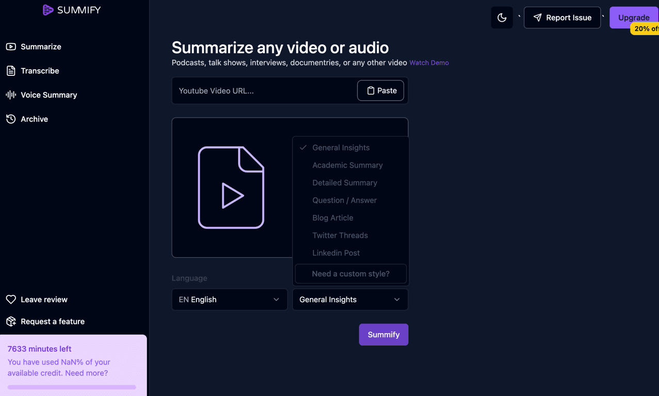Select the Question / Answer style

pyautogui.click(x=344, y=200)
